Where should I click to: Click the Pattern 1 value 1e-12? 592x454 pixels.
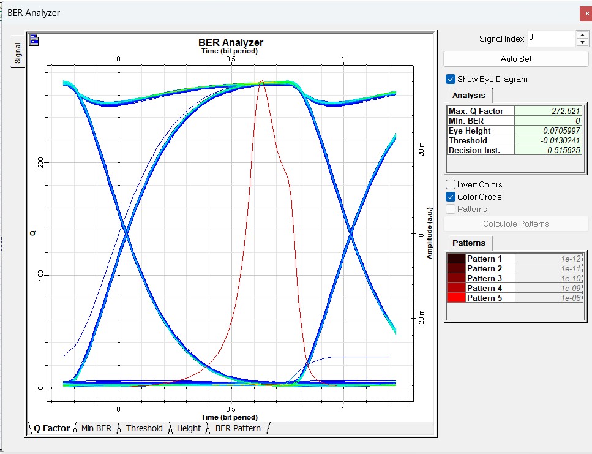point(549,259)
